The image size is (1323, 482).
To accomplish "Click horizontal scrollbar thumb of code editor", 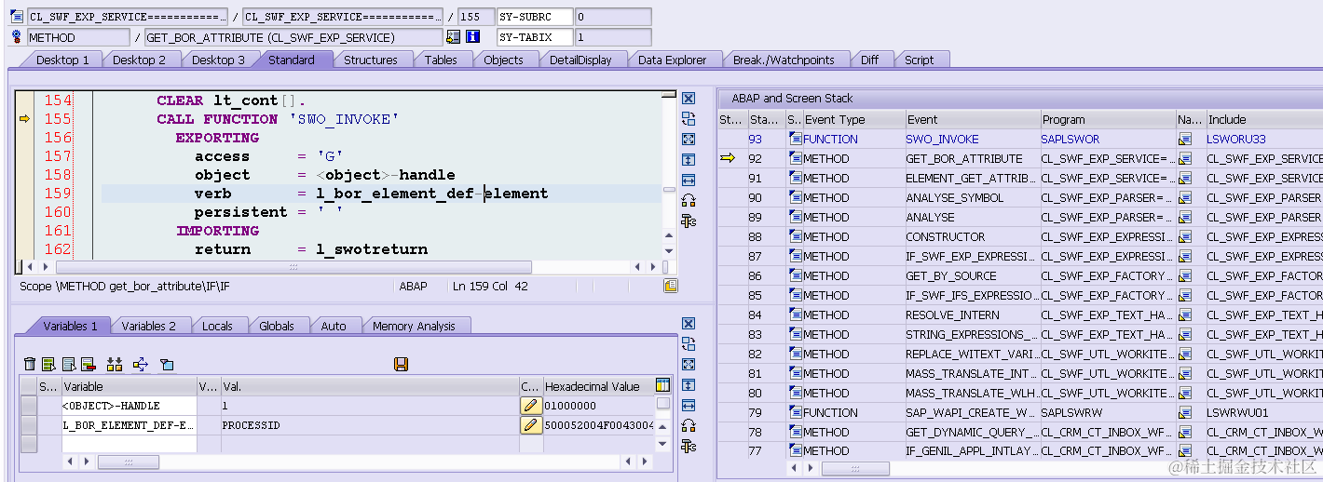I will pyautogui.click(x=293, y=266).
